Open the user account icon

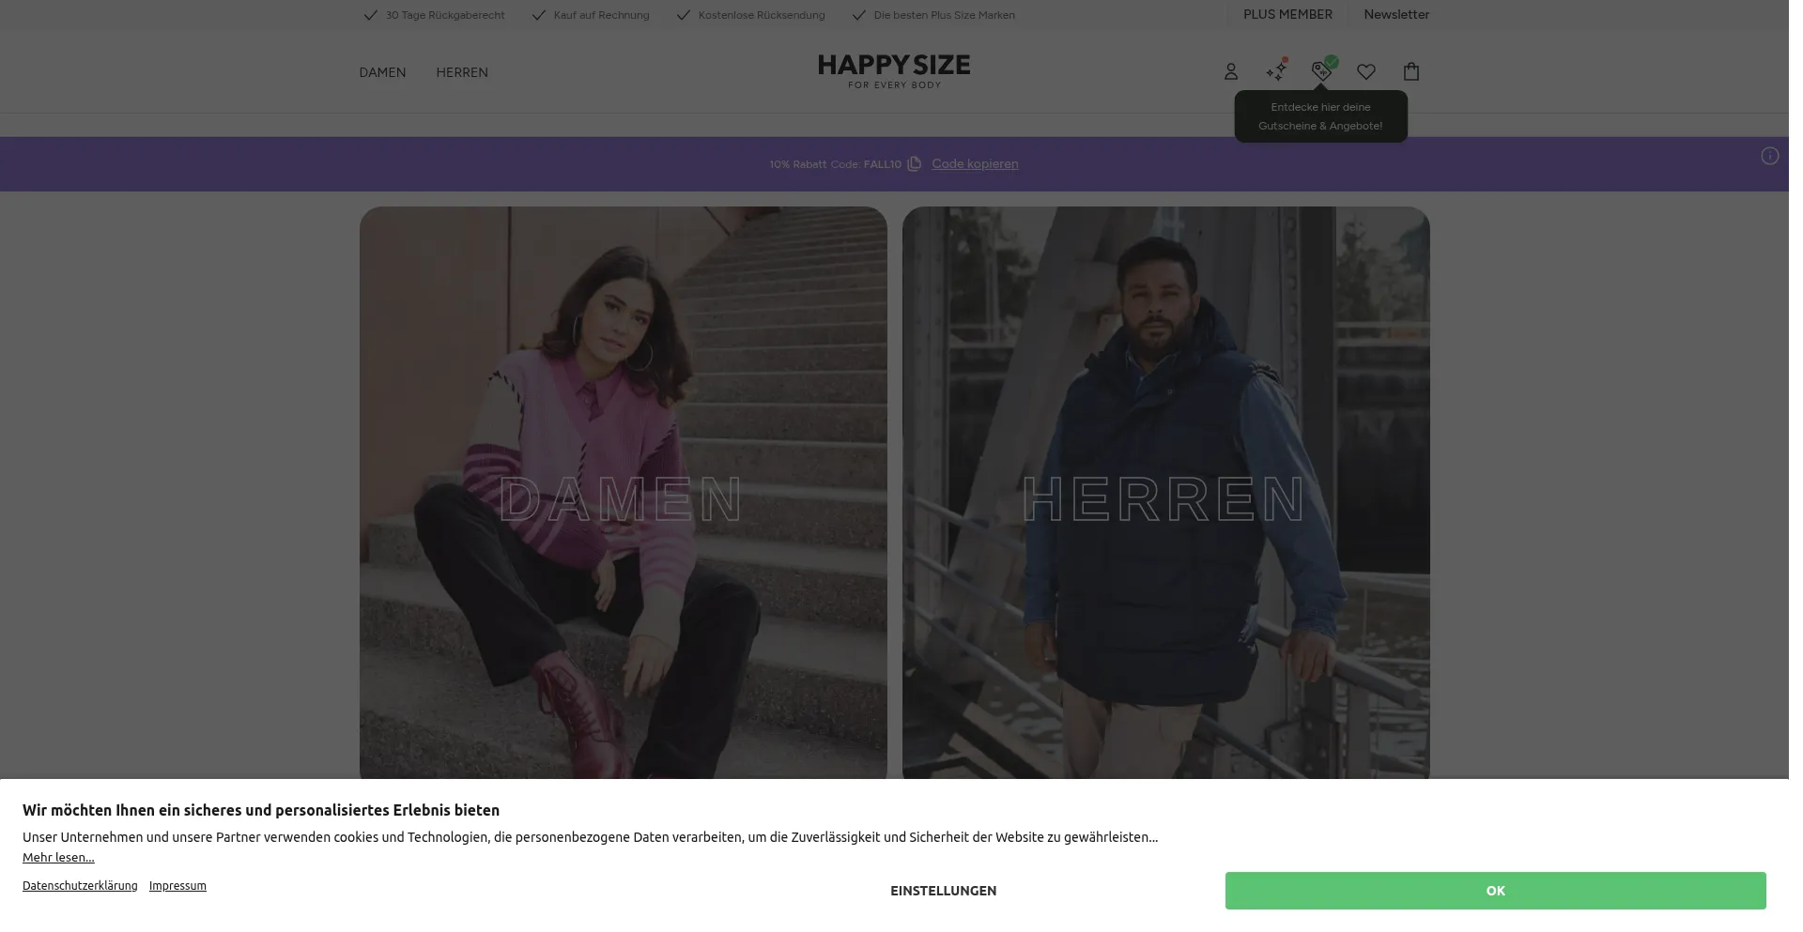pos(1230,71)
